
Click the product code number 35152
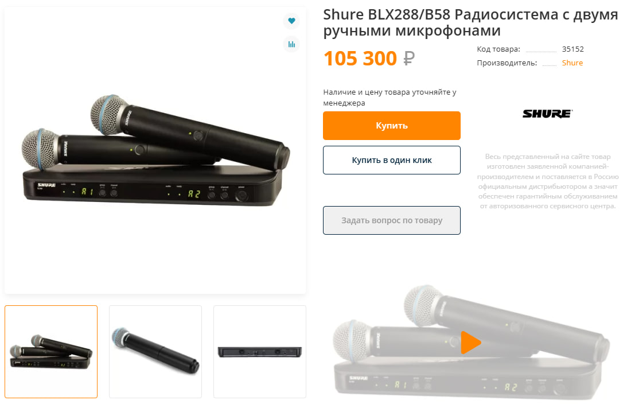click(x=573, y=49)
